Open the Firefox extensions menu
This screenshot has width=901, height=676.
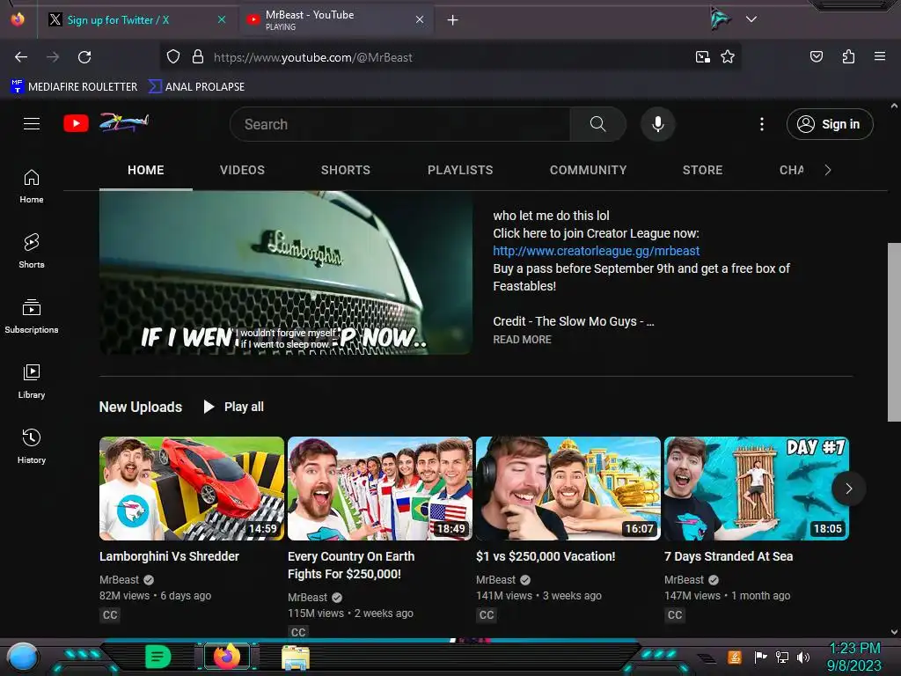coord(848,56)
